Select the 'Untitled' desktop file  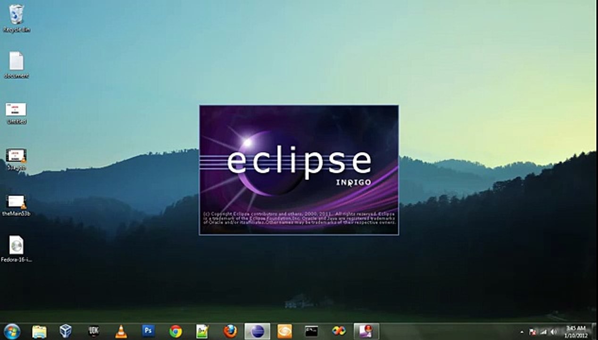tap(16, 113)
